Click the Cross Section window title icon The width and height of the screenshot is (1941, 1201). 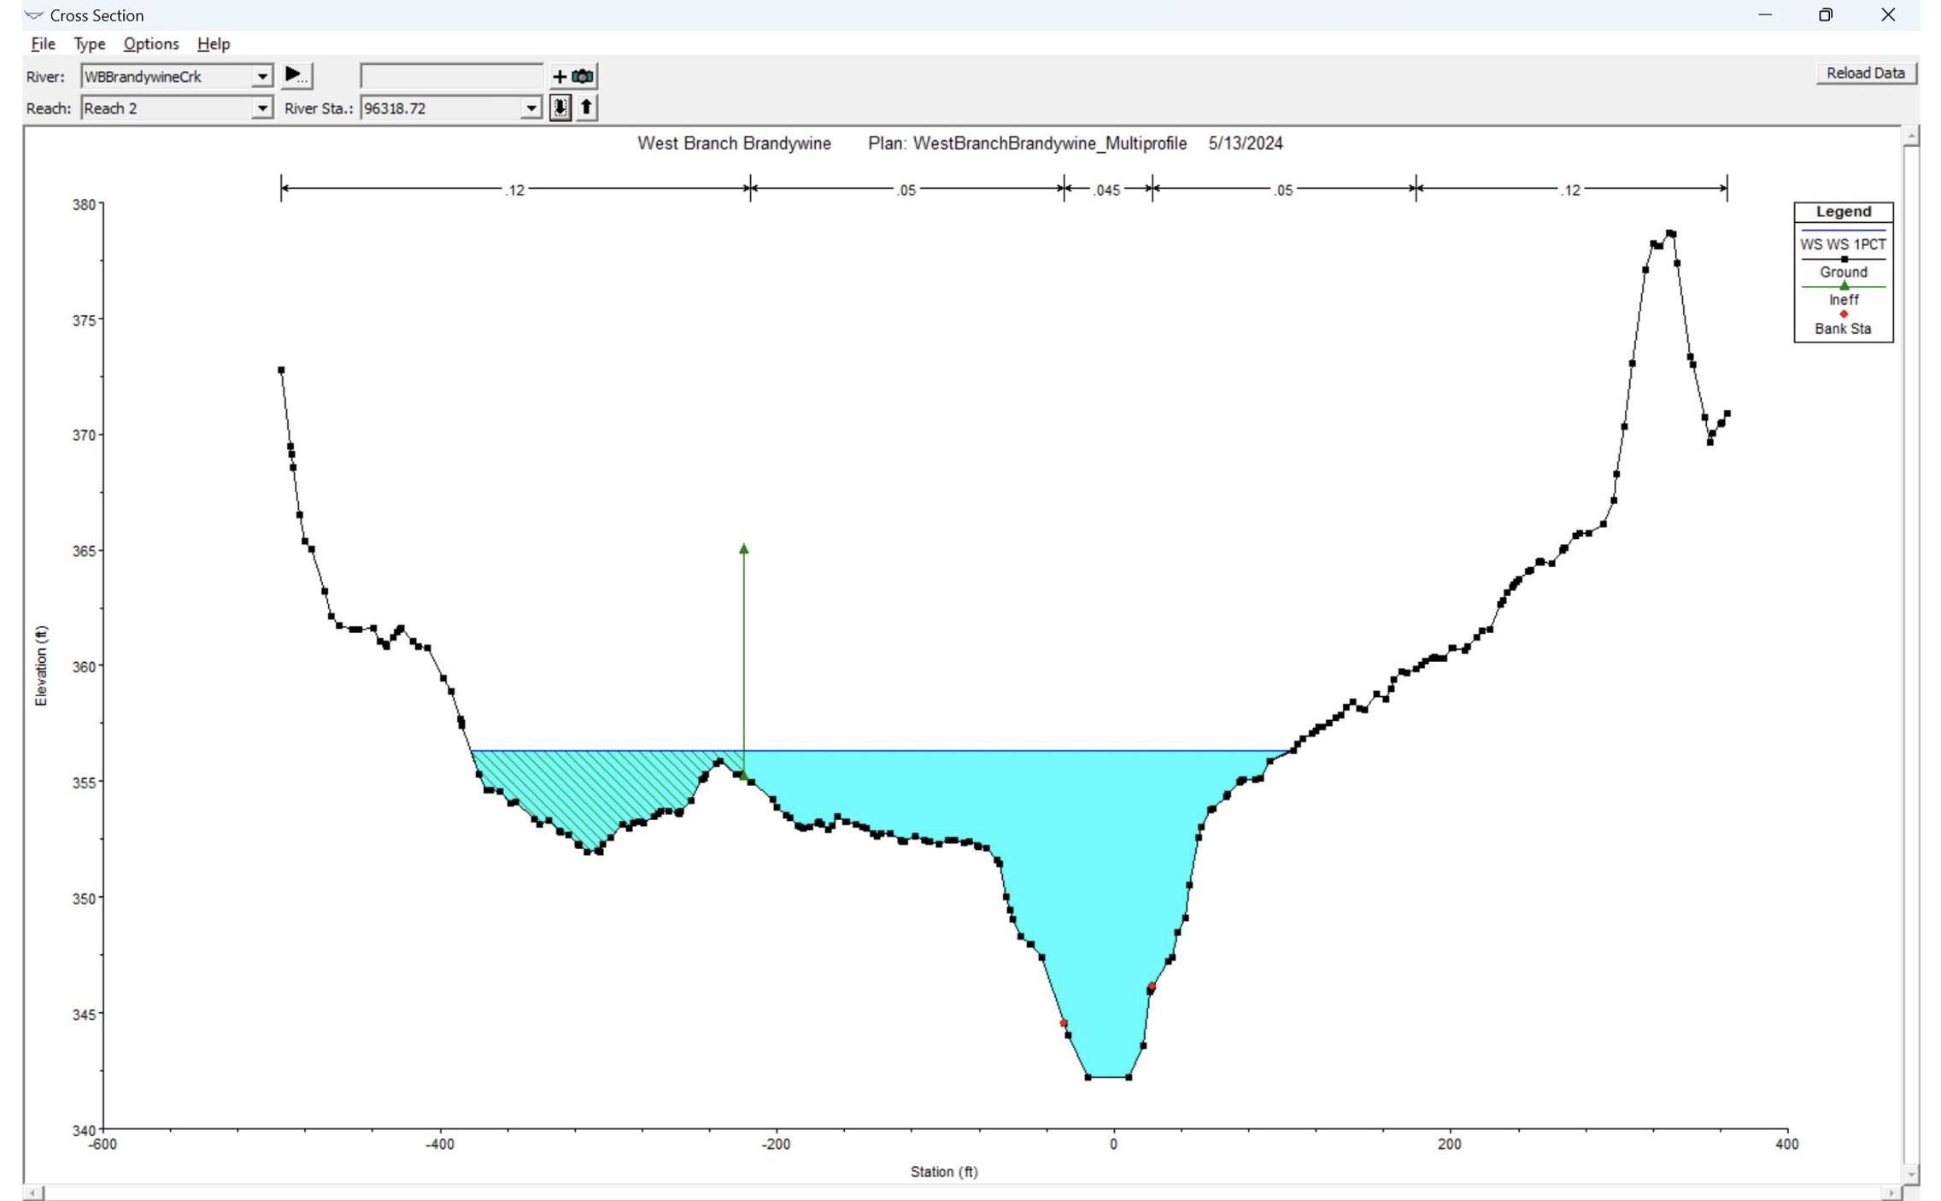34,15
